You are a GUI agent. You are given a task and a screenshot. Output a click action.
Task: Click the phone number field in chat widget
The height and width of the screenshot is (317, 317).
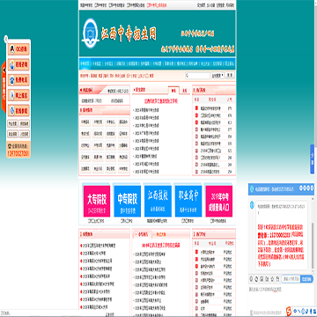[291, 278]
